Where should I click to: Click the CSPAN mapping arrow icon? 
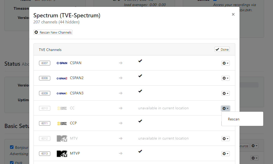(121, 63)
